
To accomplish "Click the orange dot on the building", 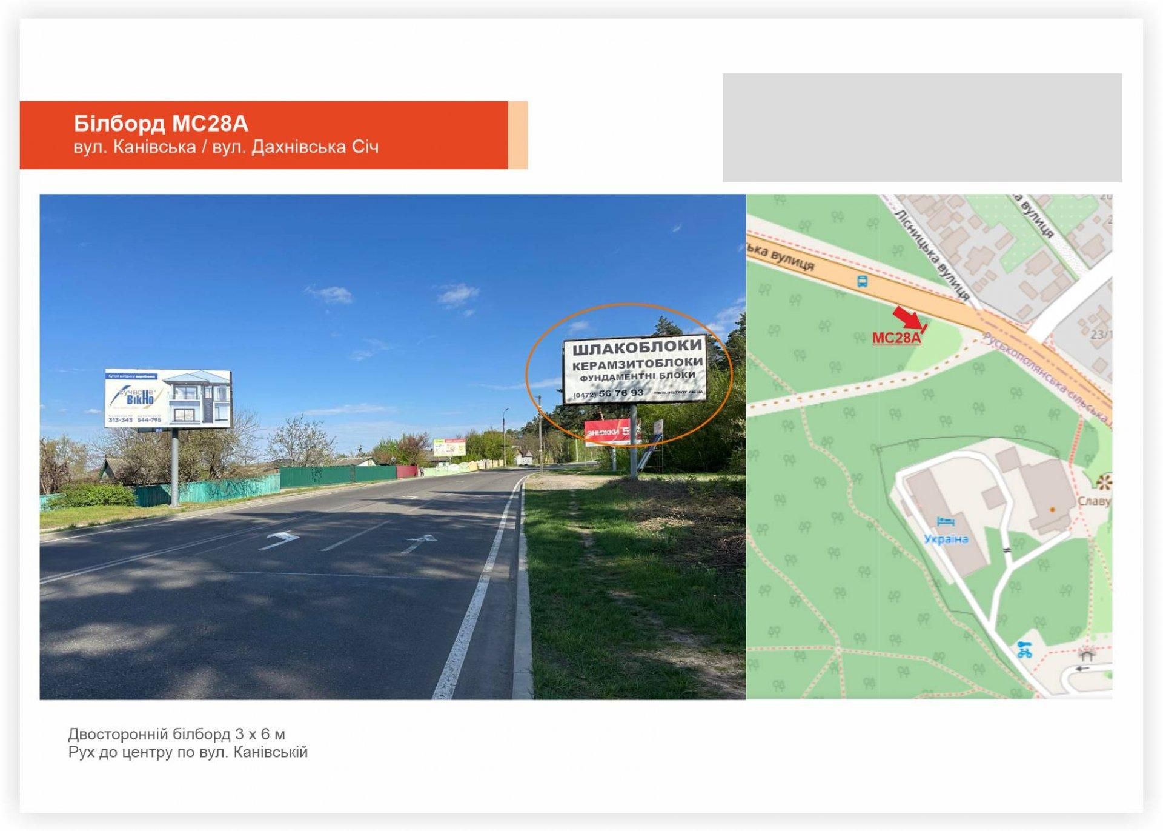I will tap(1053, 510).
